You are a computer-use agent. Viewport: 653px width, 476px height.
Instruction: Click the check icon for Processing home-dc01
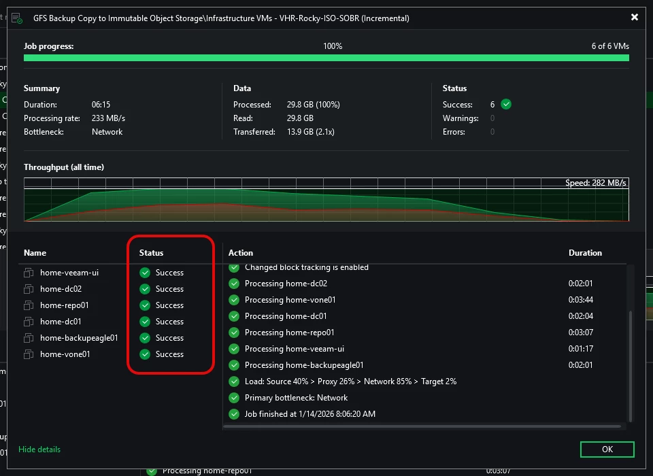[x=234, y=316]
